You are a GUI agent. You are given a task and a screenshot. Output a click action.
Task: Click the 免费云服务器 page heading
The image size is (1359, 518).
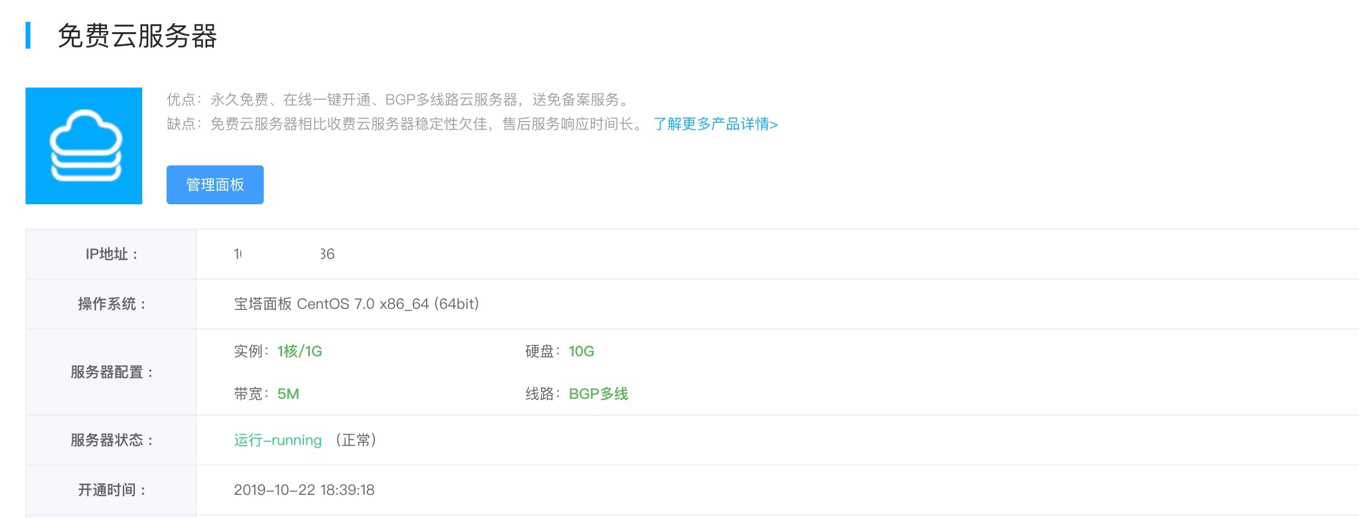pos(137,36)
